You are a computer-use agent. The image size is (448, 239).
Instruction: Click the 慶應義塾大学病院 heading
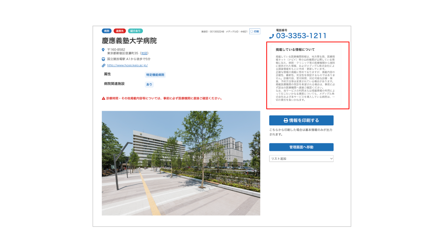(129, 41)
